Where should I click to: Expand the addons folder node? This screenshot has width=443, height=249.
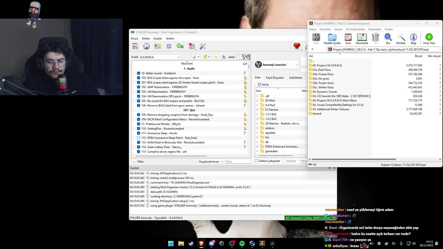pyautogui.click(x=257, y=128)
